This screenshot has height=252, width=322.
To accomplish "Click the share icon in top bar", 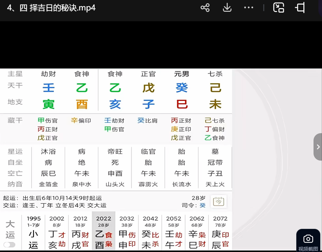I will tap(205, 8).
